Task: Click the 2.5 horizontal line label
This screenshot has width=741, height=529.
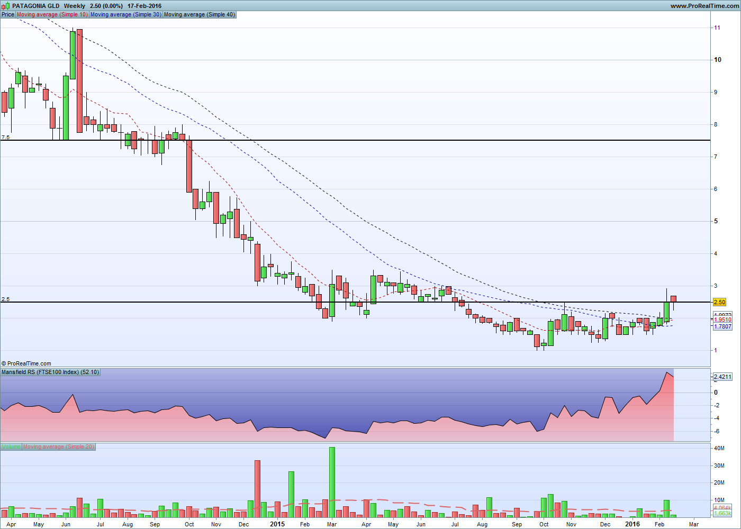Action: [x=5, y=299]
